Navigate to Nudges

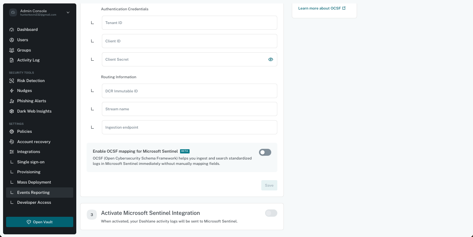point(40,90)
